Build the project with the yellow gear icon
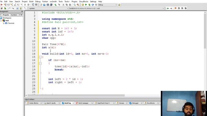Screen dimensions: 207x116 pyautogui.click(x=83, y=5)
